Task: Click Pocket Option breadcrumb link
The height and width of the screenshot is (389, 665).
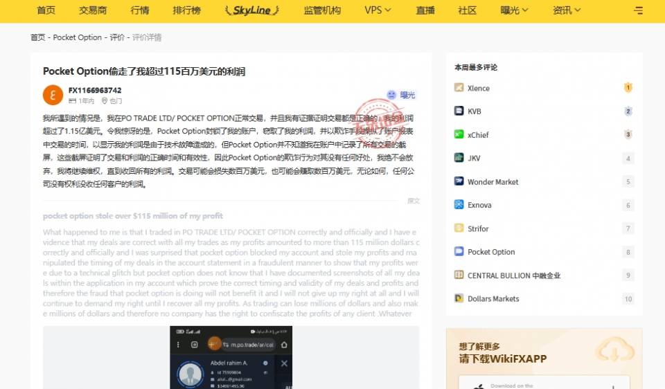Action: click(x=77, y=37)
